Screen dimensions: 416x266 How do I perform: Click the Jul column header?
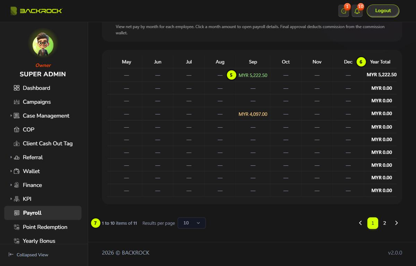coord(189,62)
